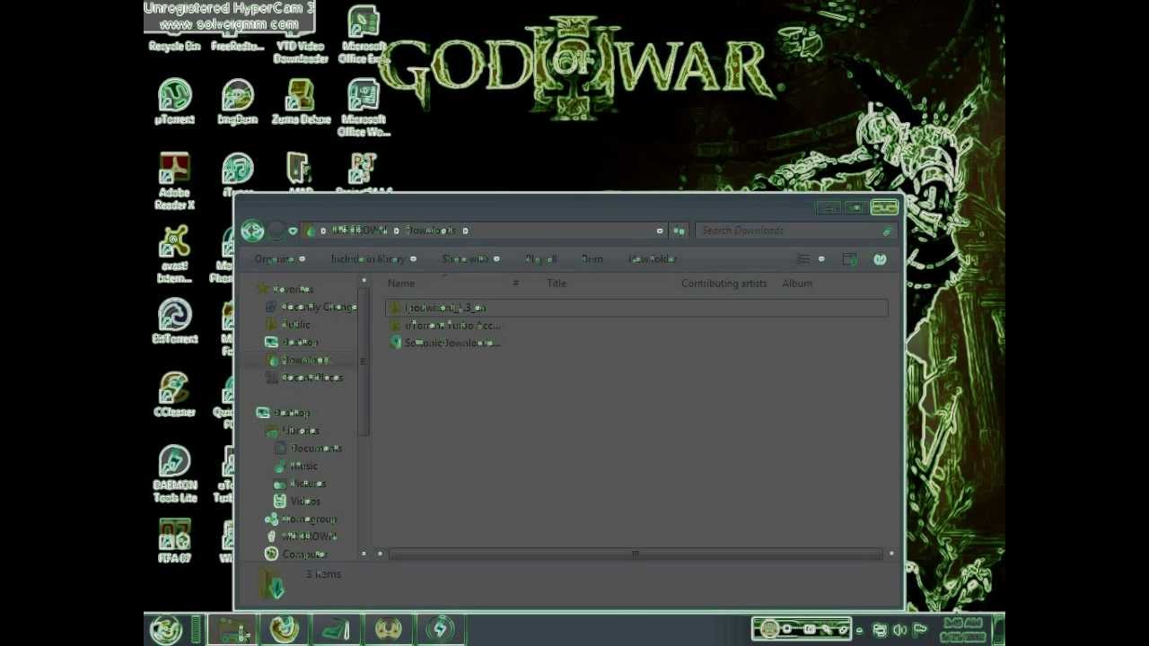Open the avast! Internet Security desktop icon
Image resolution: width=1149 pixels, height=646 pixels.
pyautogui.click(x=174, y=255)
